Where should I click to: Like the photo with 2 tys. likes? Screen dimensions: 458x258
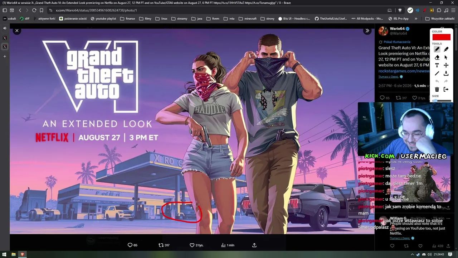196,245
